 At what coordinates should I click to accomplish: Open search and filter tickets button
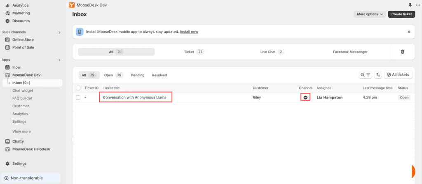click(x=366, y=75)
